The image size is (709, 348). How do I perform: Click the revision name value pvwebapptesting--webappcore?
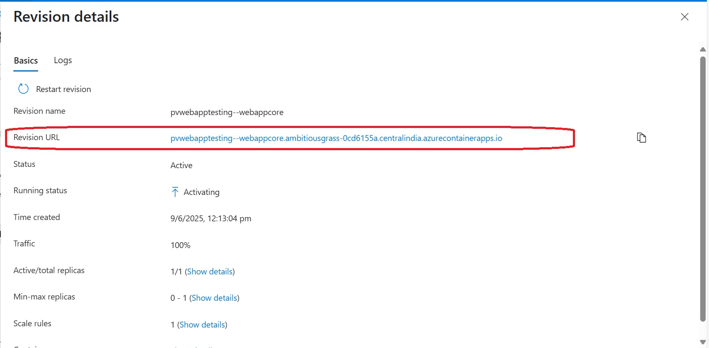click(x=227, y=113)
